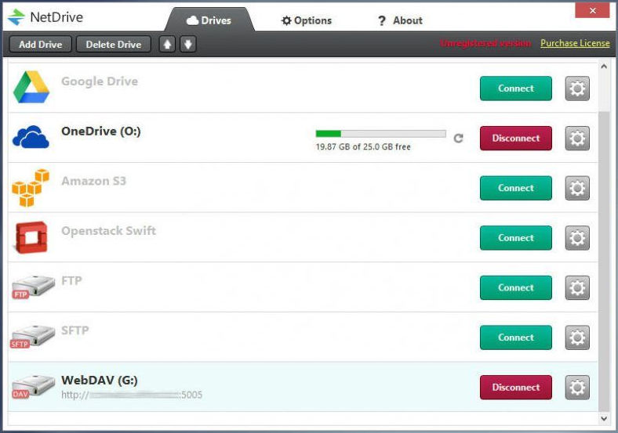The width and height of the screenshot is (618, 433).
Task: Disconnect the OneDrive (O:) drive
Action: (516, 138)
